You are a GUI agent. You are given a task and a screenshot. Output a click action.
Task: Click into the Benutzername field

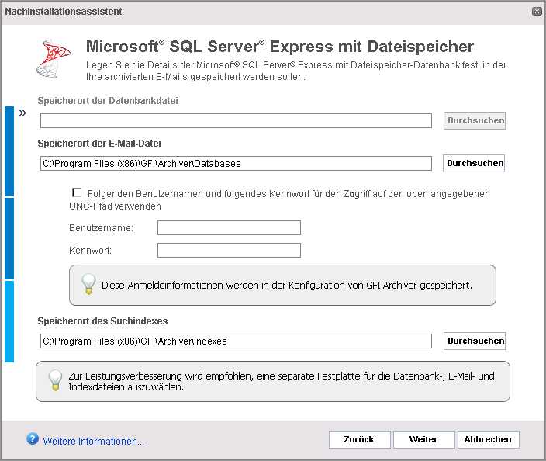click(229, 228)
